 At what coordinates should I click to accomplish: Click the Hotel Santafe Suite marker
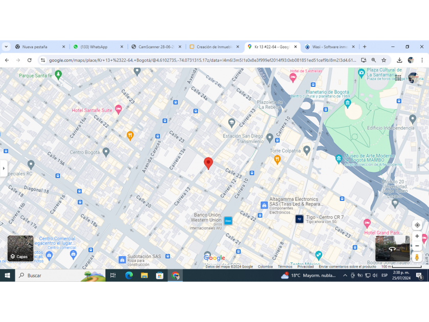(118, 109)
